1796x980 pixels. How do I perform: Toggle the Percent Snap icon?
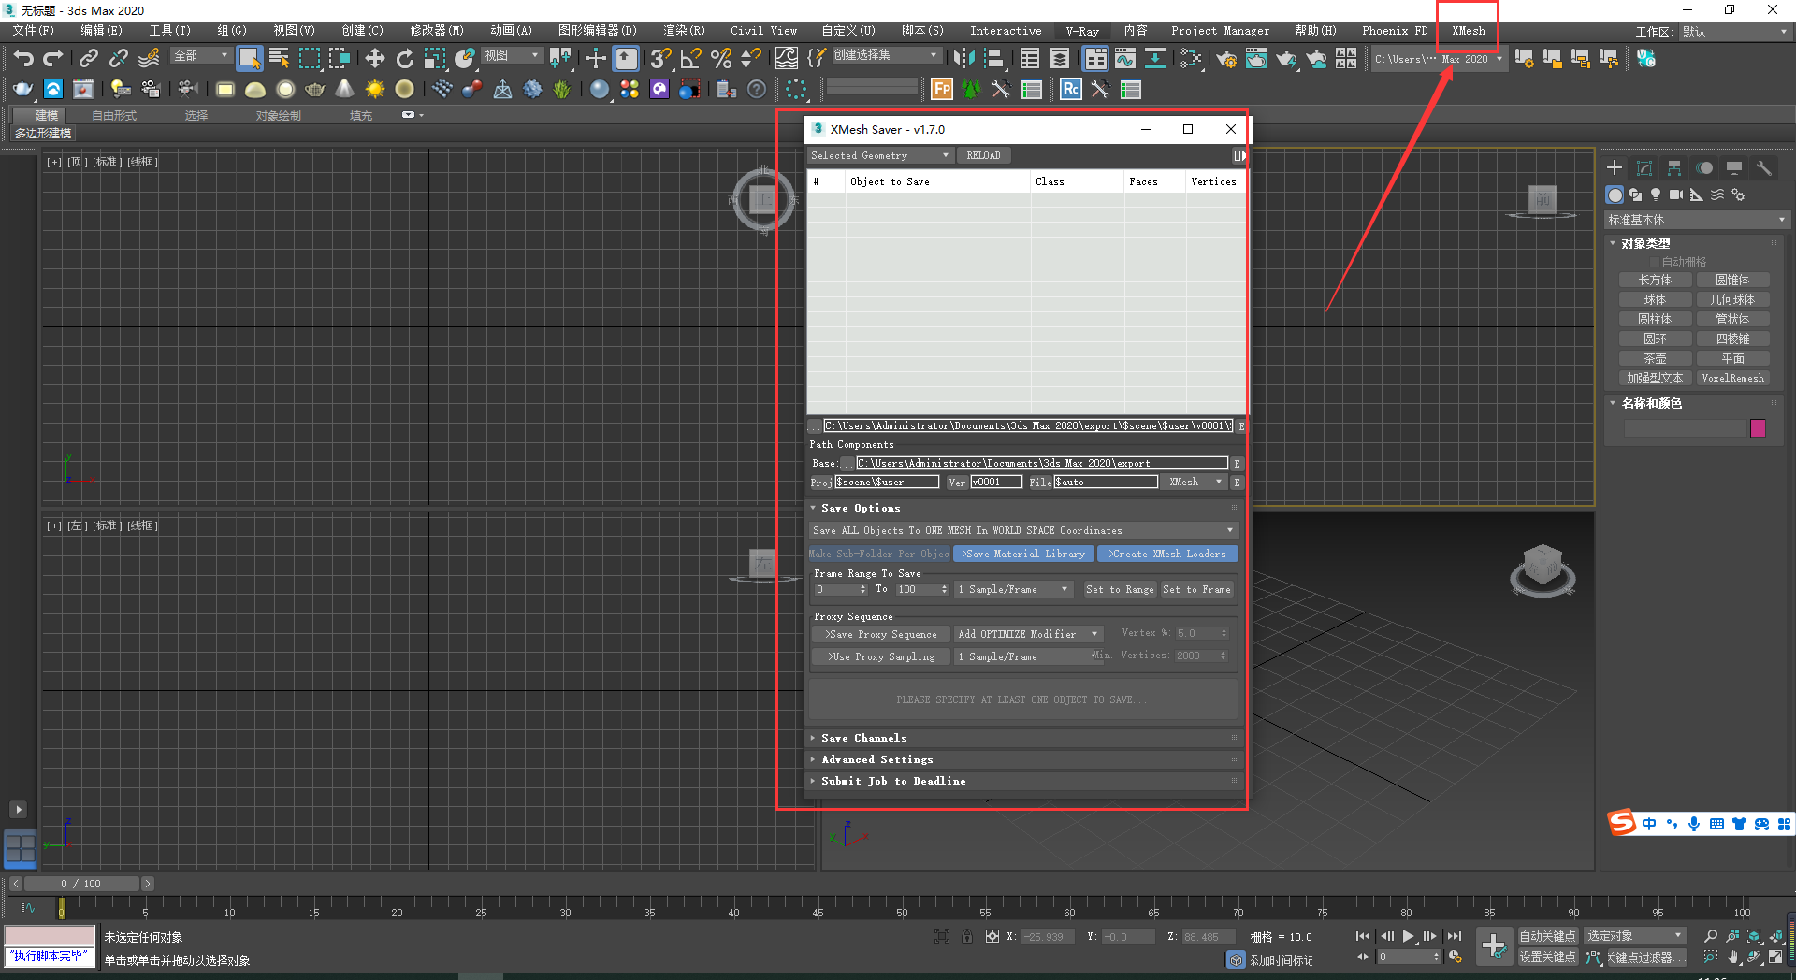coord(720,59)
